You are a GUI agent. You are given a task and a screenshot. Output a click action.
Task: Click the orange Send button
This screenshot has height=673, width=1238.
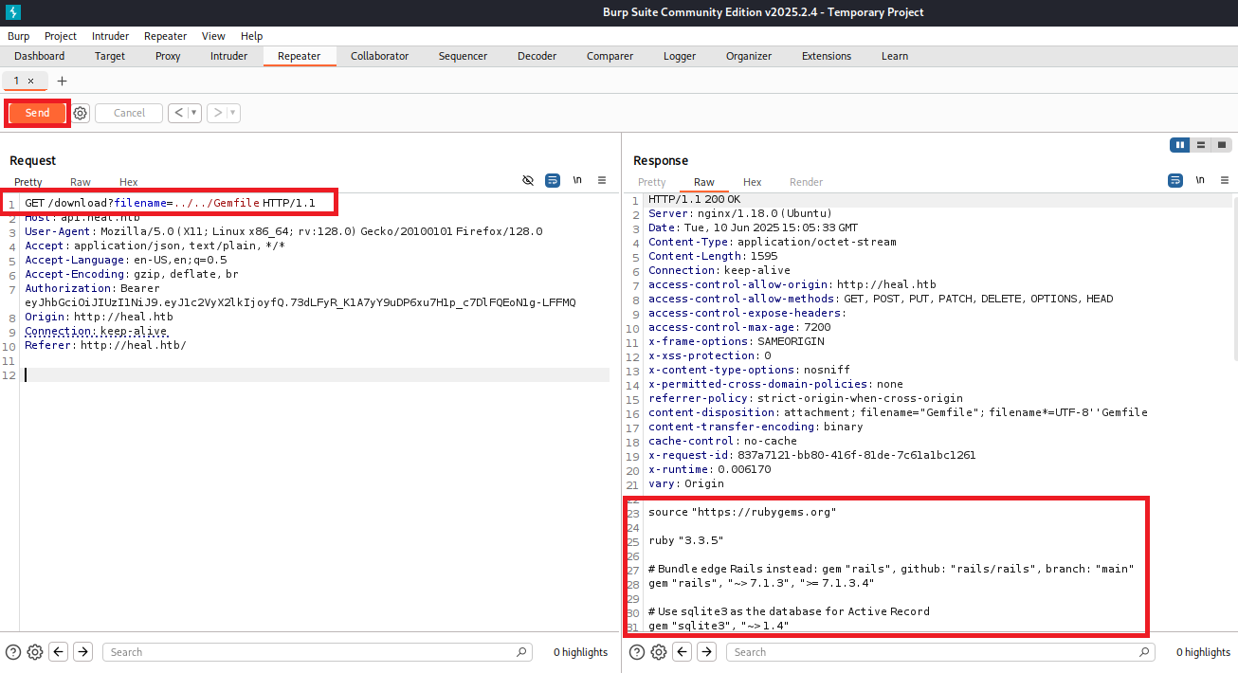[38, 113]
